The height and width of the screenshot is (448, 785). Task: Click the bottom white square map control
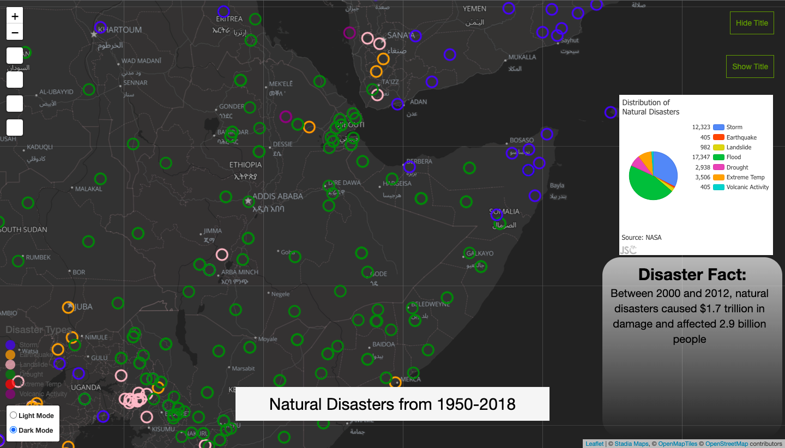point(14,127)
